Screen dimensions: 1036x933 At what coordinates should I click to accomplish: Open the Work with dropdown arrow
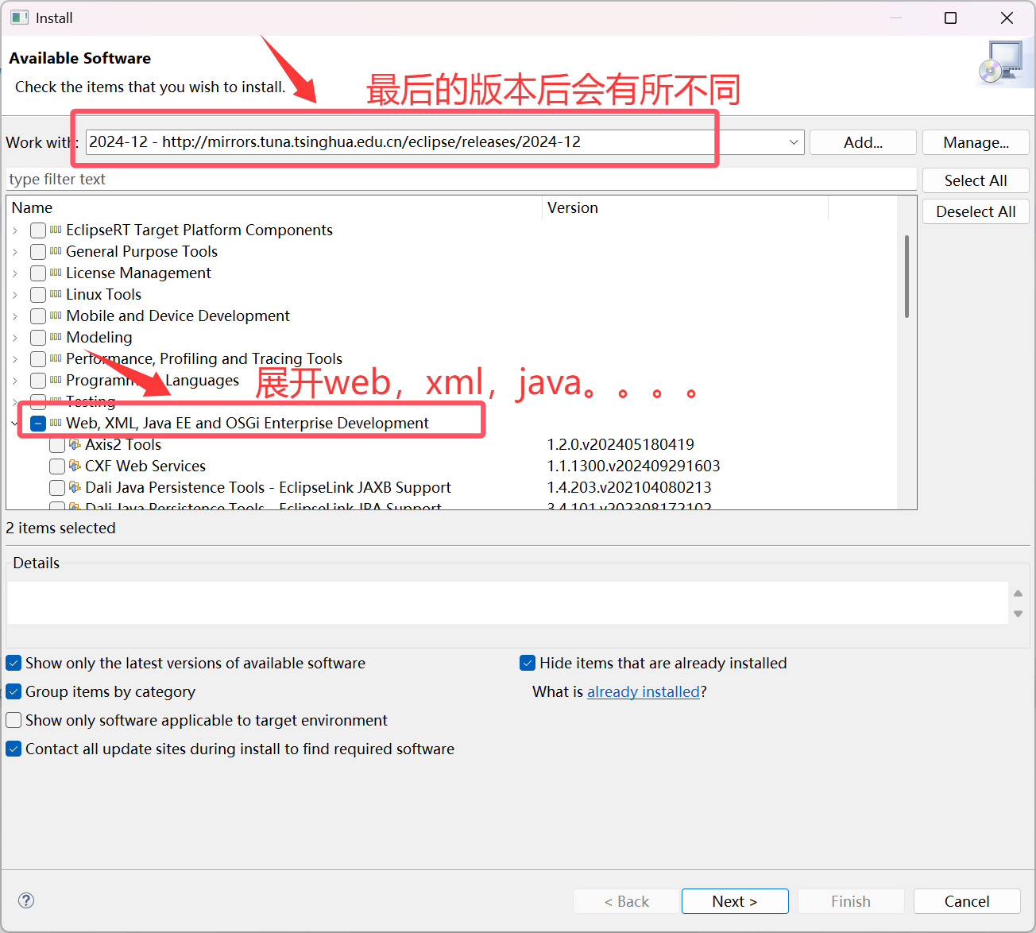click(794, 142)
